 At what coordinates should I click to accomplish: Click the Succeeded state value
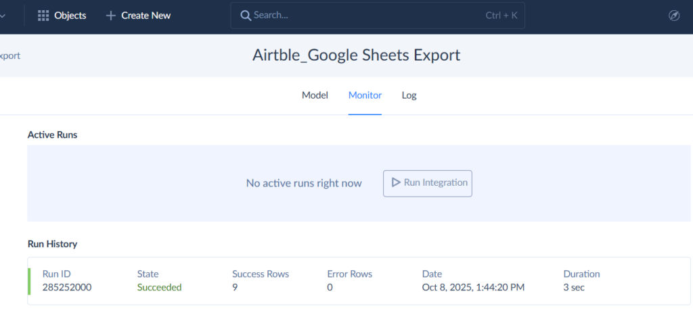click(159, 287)
